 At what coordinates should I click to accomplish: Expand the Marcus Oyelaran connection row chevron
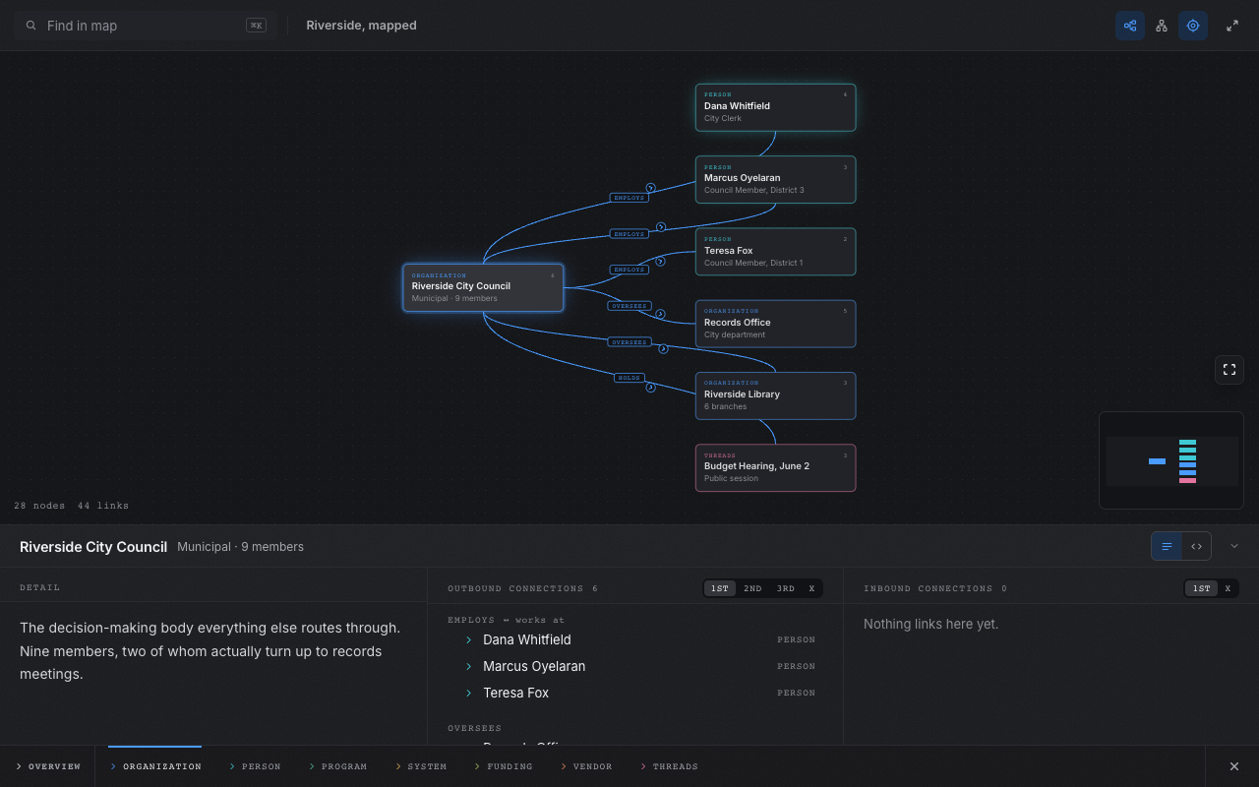coord(468,666)
